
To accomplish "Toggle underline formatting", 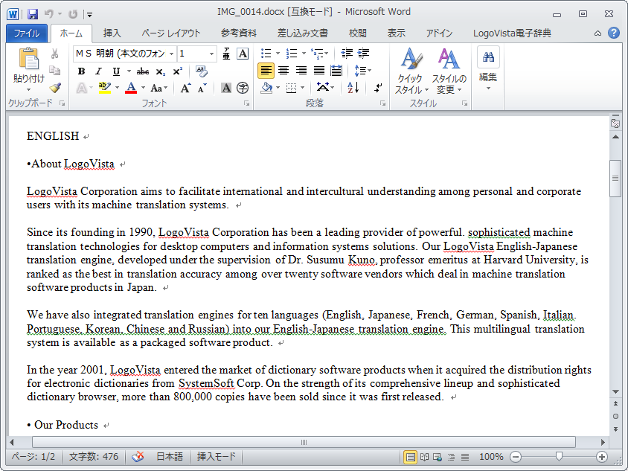I will 116,71.
